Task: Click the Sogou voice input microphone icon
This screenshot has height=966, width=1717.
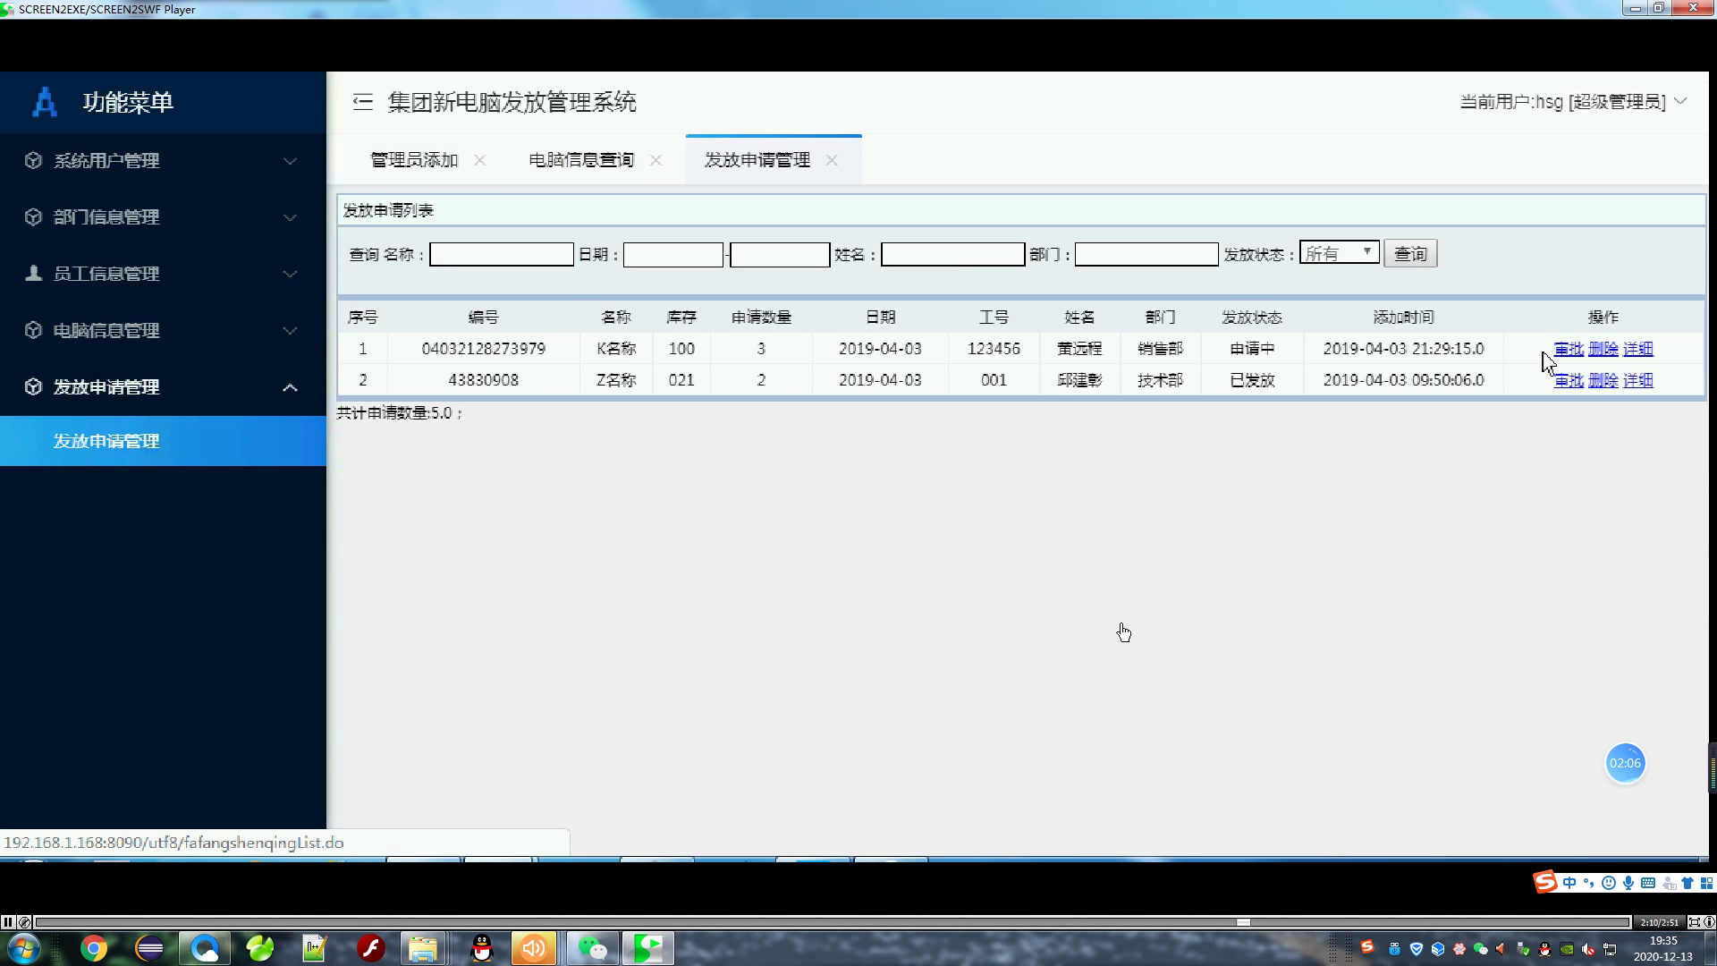Action: pyautogui.click(x=1628, y=883)
